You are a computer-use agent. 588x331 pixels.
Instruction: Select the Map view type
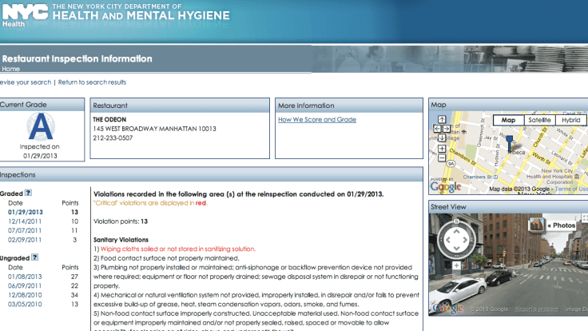(507, 120)
